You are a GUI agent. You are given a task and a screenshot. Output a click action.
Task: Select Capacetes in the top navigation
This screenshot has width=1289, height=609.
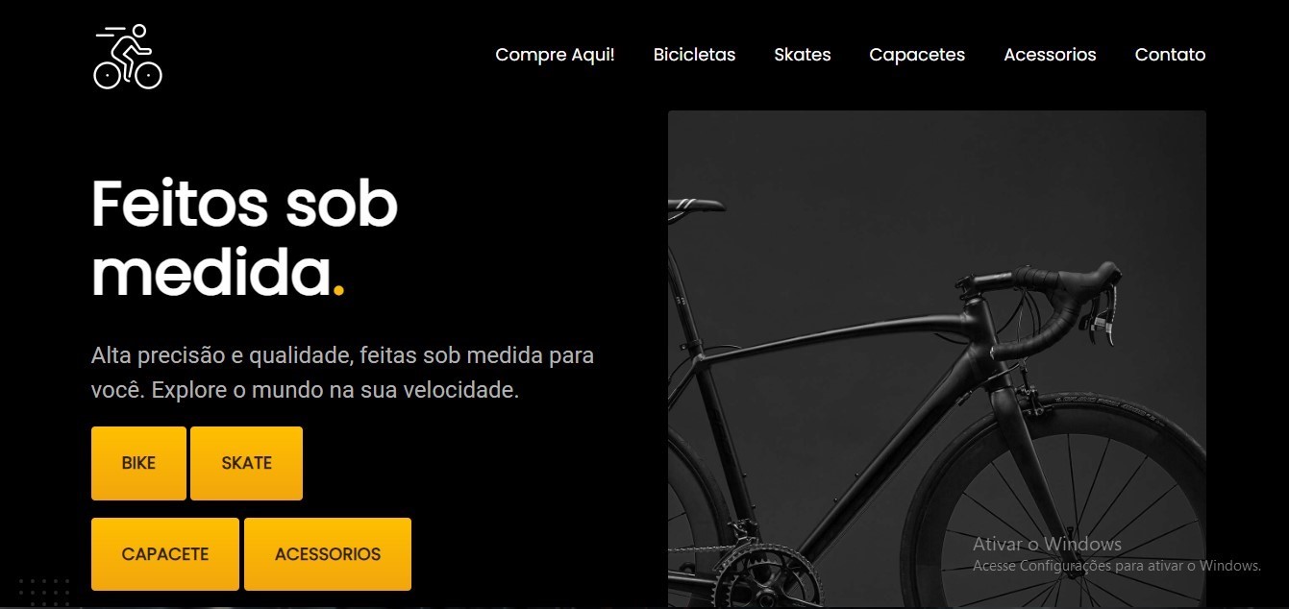[917, 55]
